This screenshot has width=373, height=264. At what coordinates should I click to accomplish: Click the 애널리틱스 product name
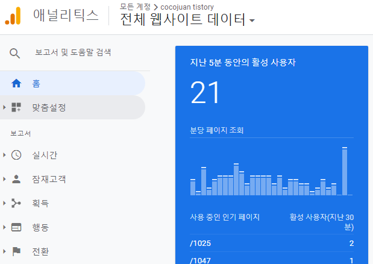66,15
